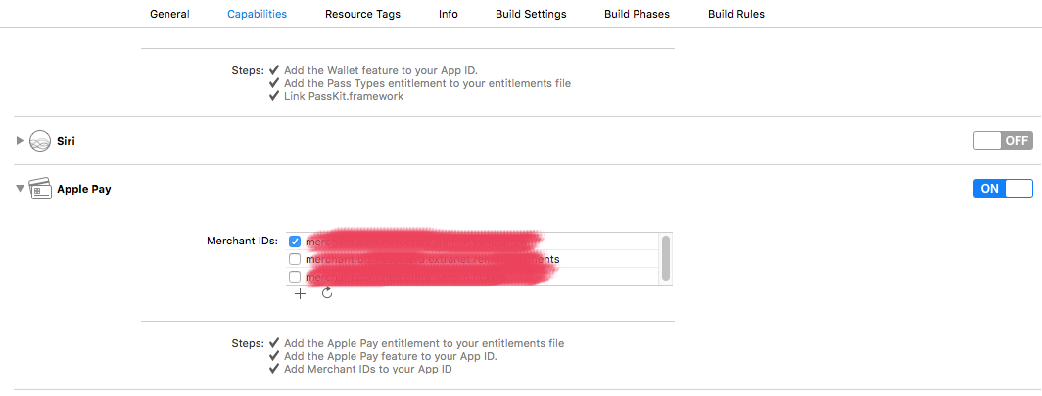1042x396 pixels.
Task: Check the second merchant ID checkbox
Action: [295, 259]
